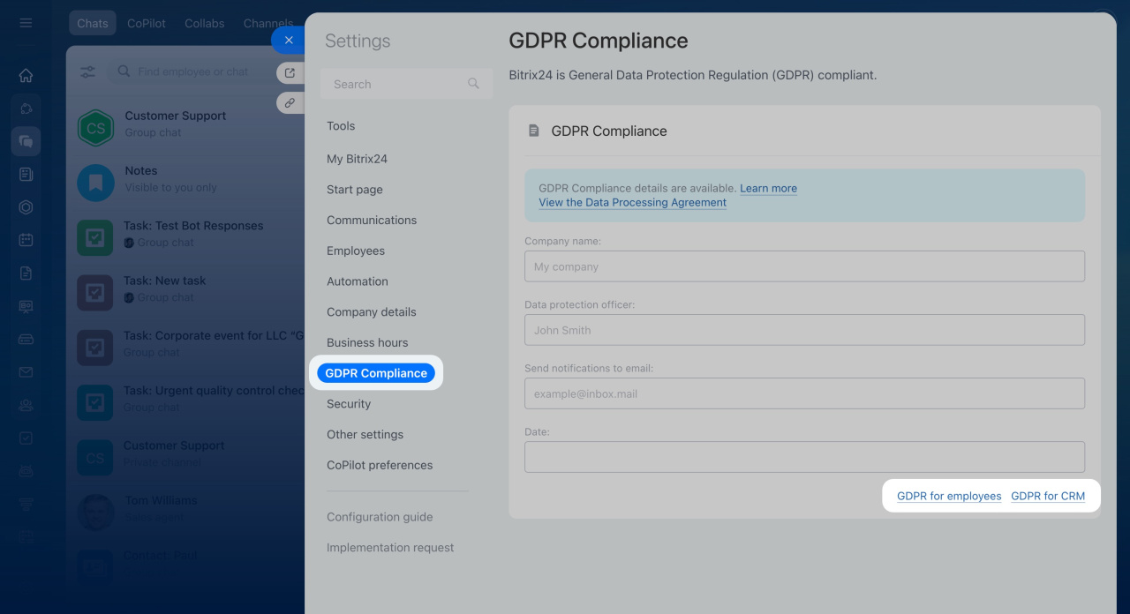This screenshot has width=1130, height=614.
Task: Open CoPilot preferences section
Action: [380, 465]
